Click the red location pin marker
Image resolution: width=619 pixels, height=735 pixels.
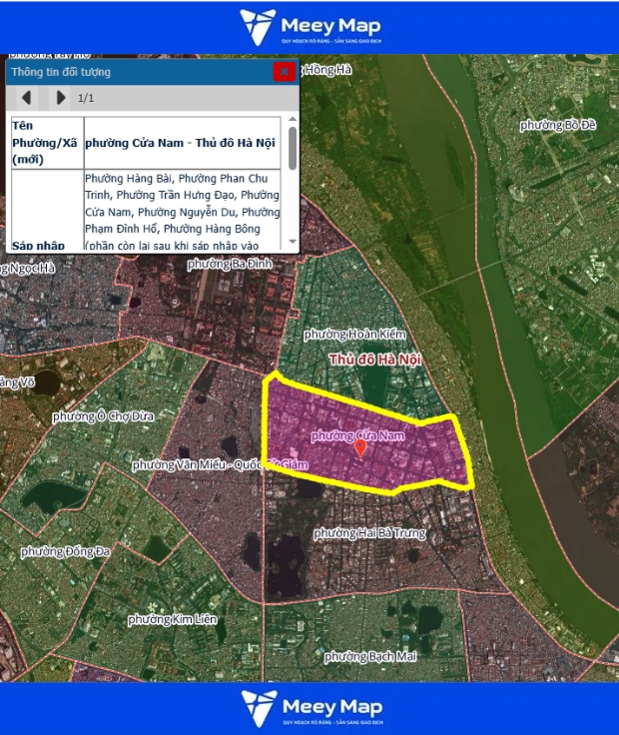coord(360,449)
